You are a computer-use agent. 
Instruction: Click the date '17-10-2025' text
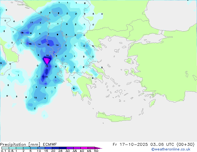click(134, 145)
